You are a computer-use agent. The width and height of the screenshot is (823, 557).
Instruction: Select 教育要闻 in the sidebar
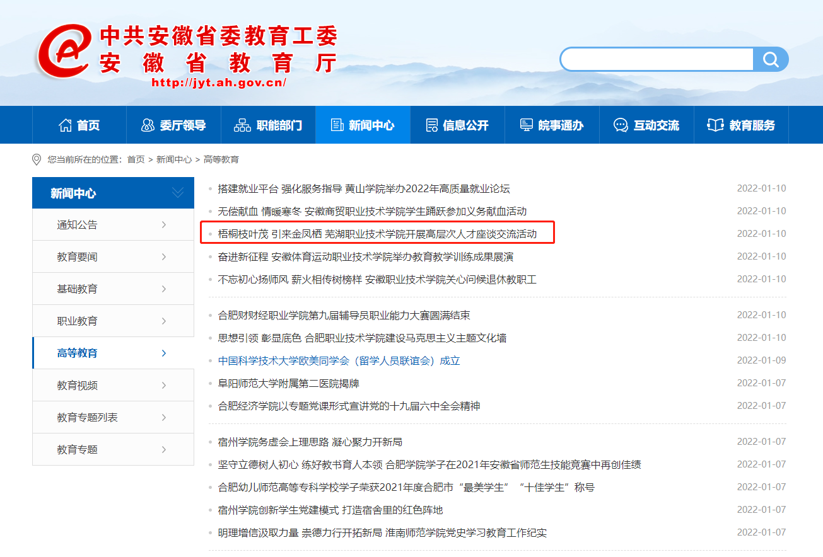[x=78, y=257]
